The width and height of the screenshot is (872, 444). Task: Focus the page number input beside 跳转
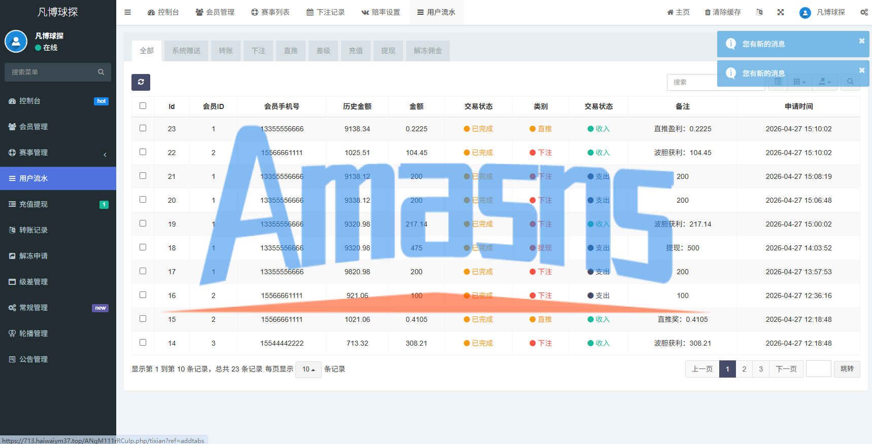(x=819, y=369)
